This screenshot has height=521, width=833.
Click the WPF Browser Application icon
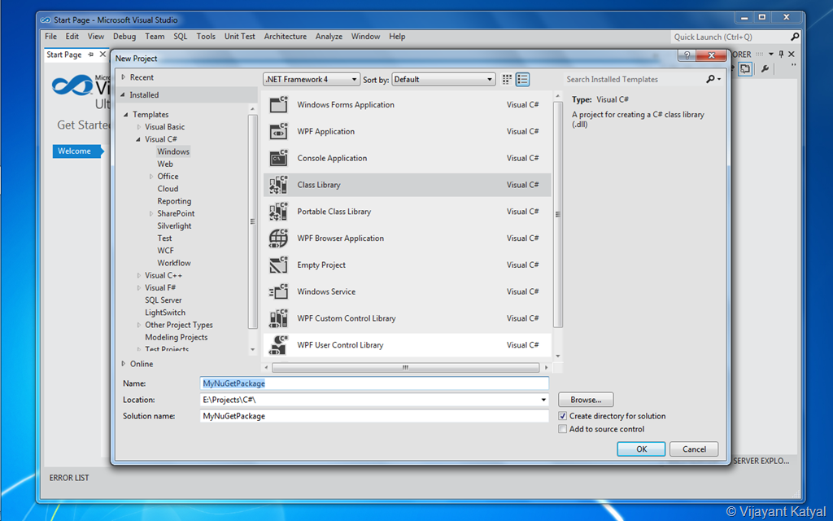click(278, 239)
